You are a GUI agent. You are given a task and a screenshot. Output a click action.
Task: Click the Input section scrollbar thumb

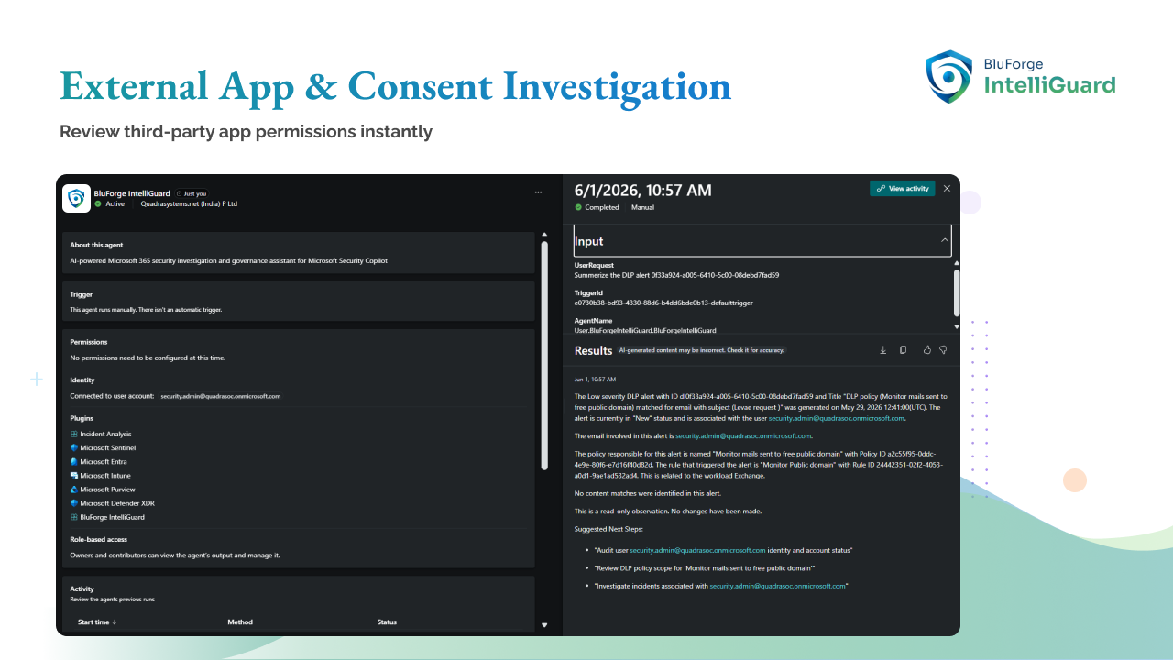pyautogui.click(x=958, y=293)
